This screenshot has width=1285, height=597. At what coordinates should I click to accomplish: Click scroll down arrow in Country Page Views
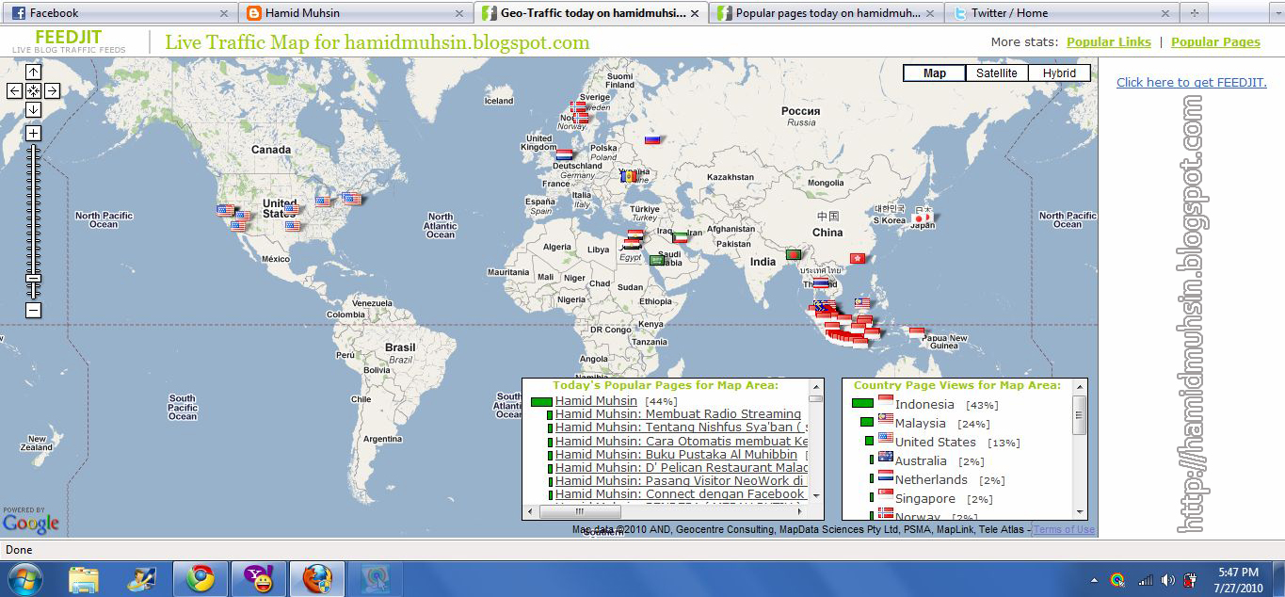tap(1079, 511)
